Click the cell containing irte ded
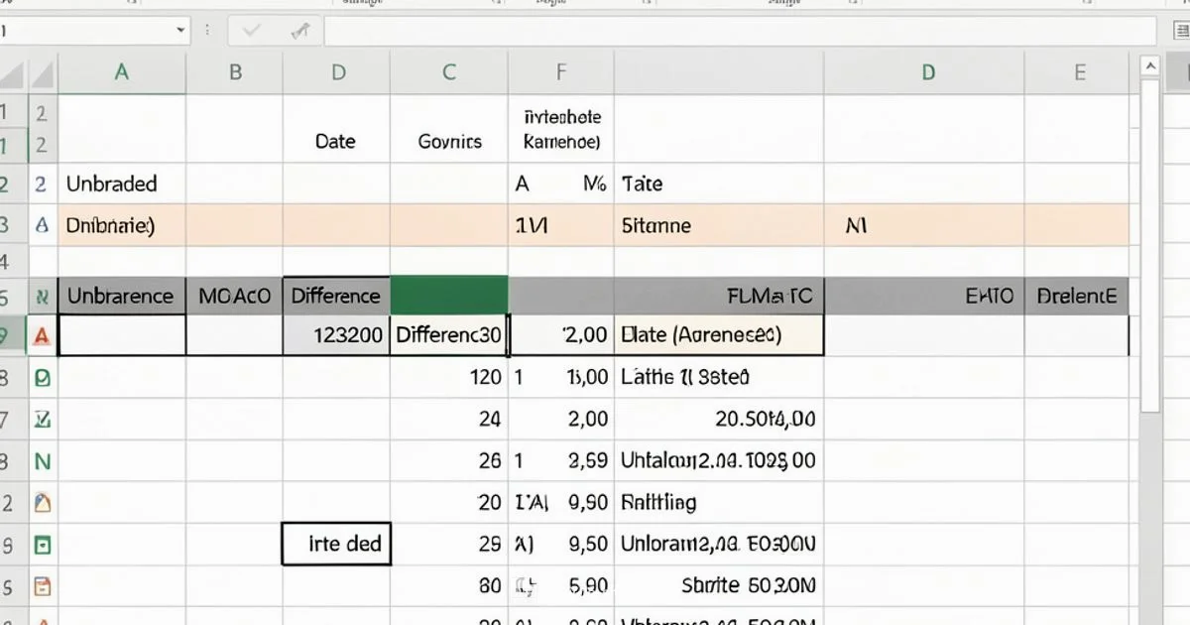1190x625 pixels. click(336, 544)
